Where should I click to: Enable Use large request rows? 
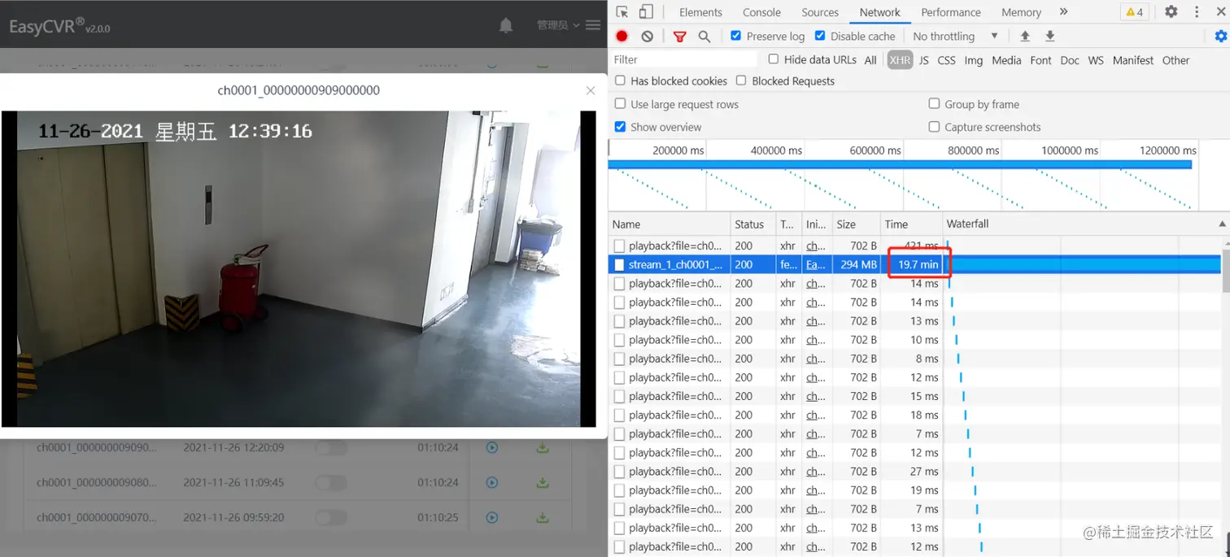pos(621,104)
